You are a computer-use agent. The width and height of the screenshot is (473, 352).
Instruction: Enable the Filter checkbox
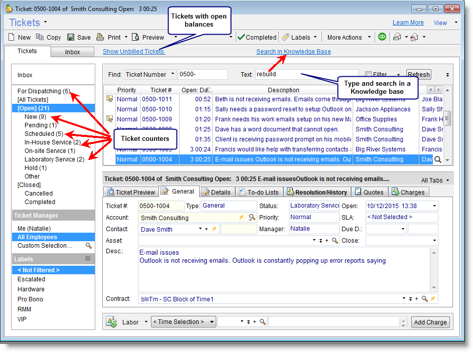(369, 75)
